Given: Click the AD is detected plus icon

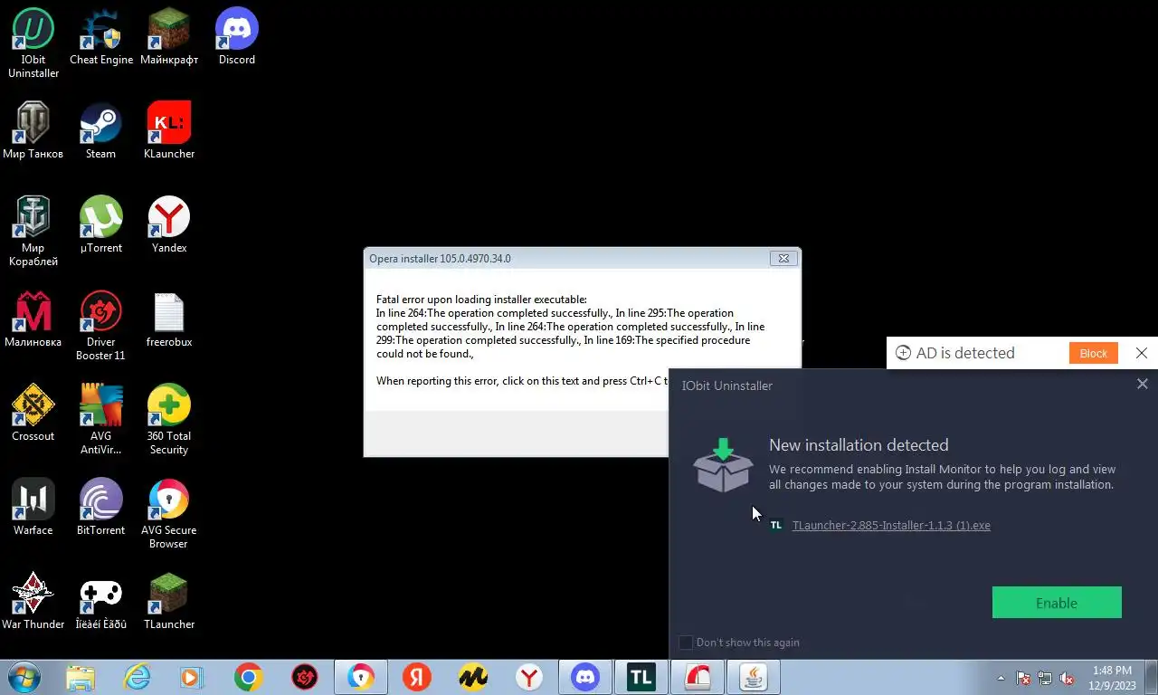Looking at the screenshot, I should click(903, 353).
